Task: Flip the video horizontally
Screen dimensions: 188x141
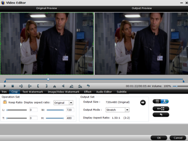Action: (54, 86)
